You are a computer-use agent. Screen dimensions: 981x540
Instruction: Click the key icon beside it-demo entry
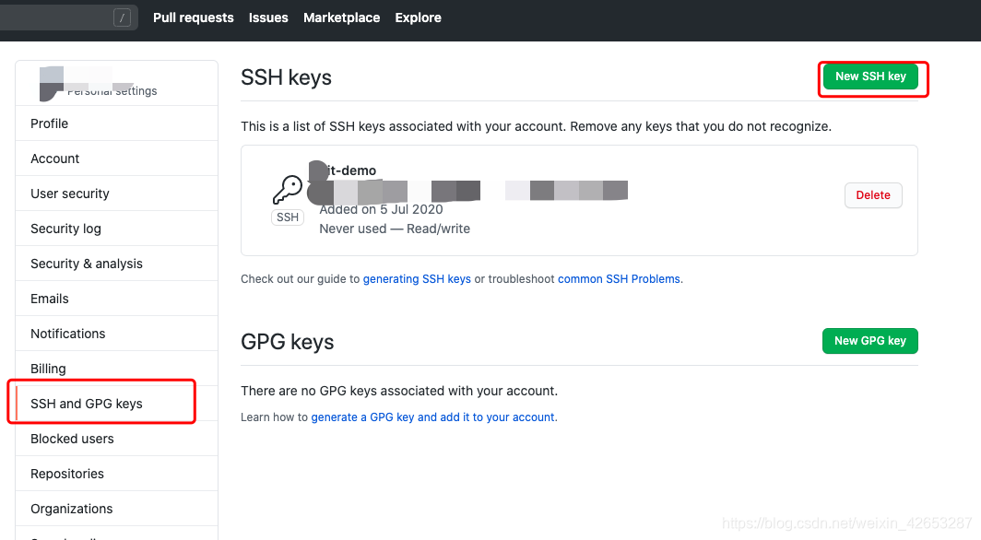point(288,190)
